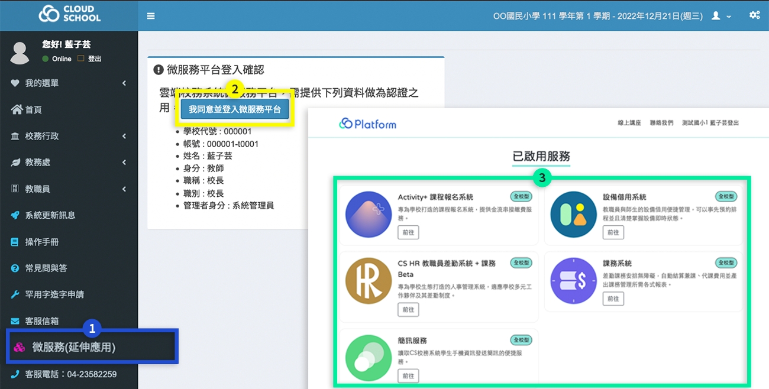This screenshot has width=769, height=389.
Task: Click the Activity+ course registration icon
Action: pos(369,215)
